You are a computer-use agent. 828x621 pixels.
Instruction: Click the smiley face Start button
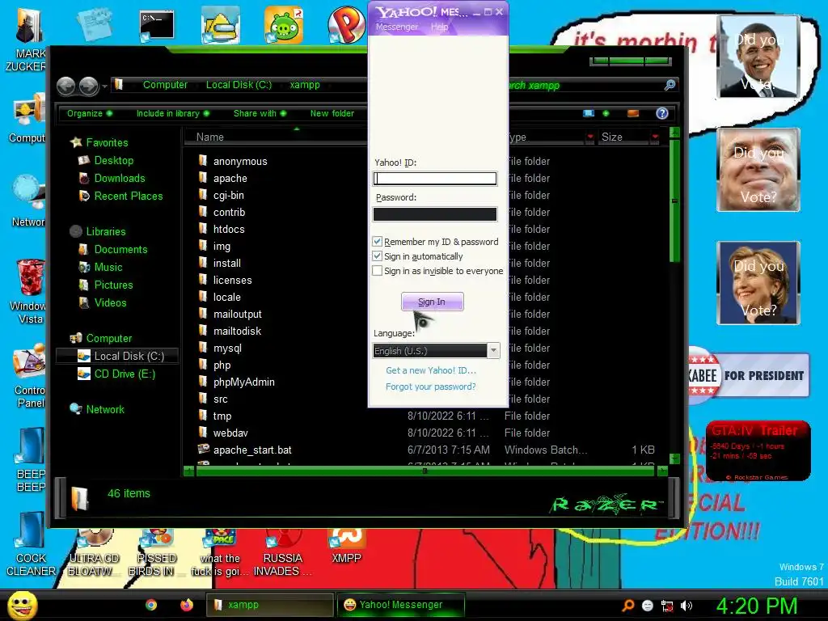(x=22, y=606)
